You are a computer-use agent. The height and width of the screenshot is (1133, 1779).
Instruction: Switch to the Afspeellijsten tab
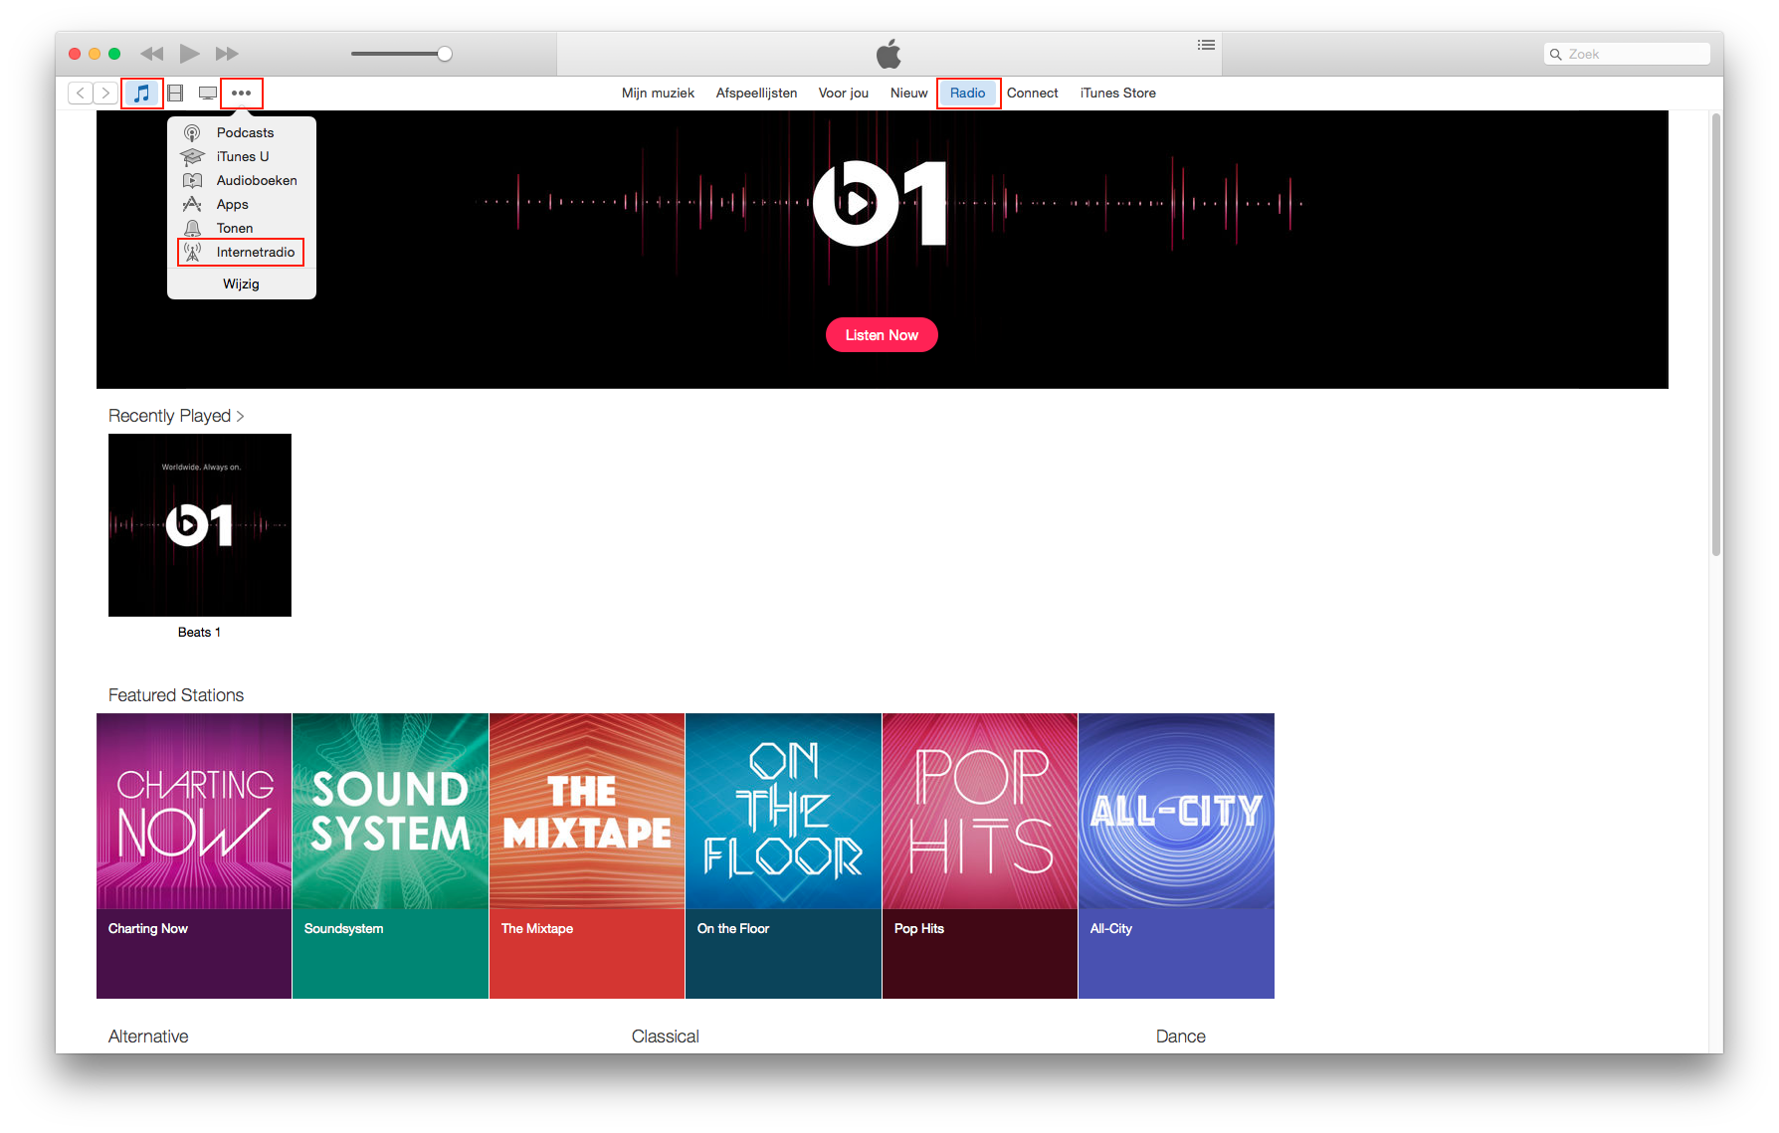click(756, 93)
